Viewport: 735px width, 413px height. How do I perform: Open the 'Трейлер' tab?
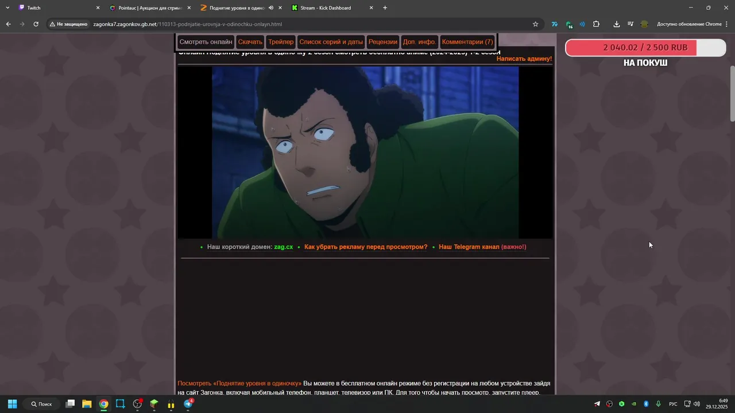[281, 42]
